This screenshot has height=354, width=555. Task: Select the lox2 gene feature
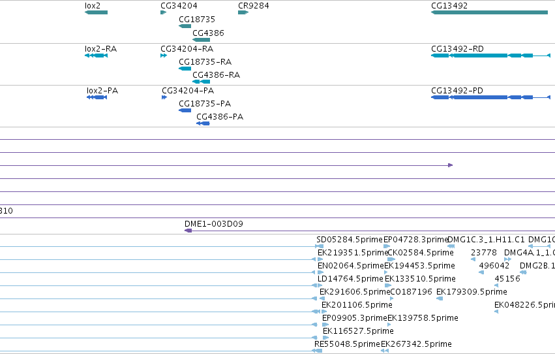click(x=97, y=12)
